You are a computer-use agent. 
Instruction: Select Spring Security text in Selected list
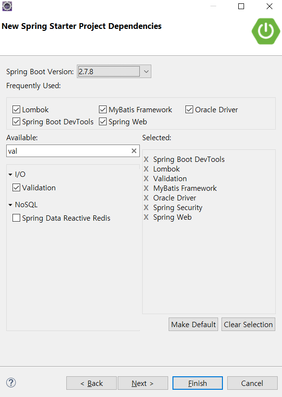click(178, 208)
